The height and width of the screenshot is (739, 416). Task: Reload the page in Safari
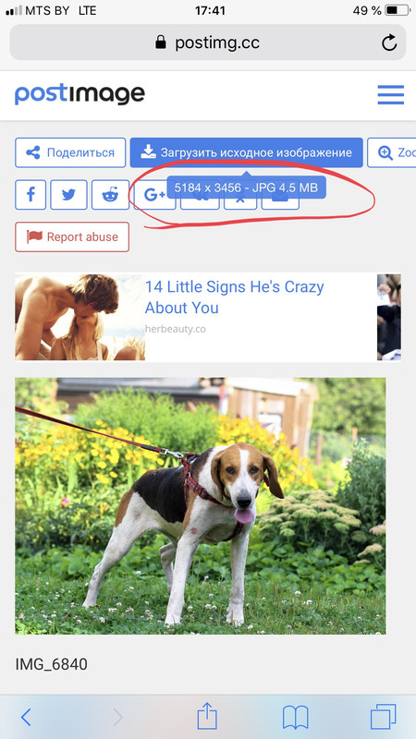[x=389, y=42]
